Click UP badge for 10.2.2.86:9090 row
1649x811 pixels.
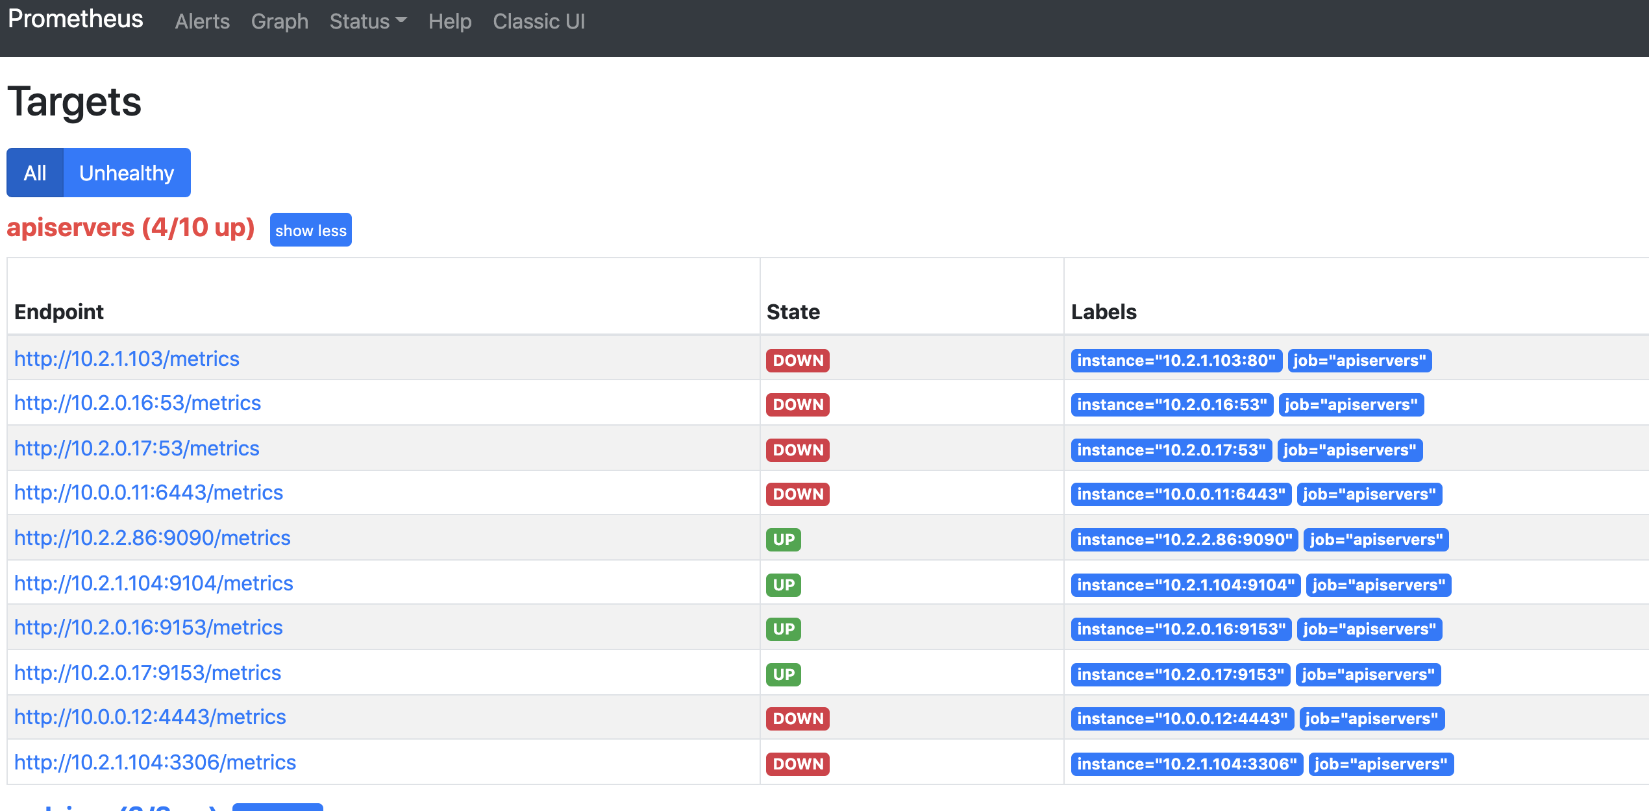click(784, 540)
